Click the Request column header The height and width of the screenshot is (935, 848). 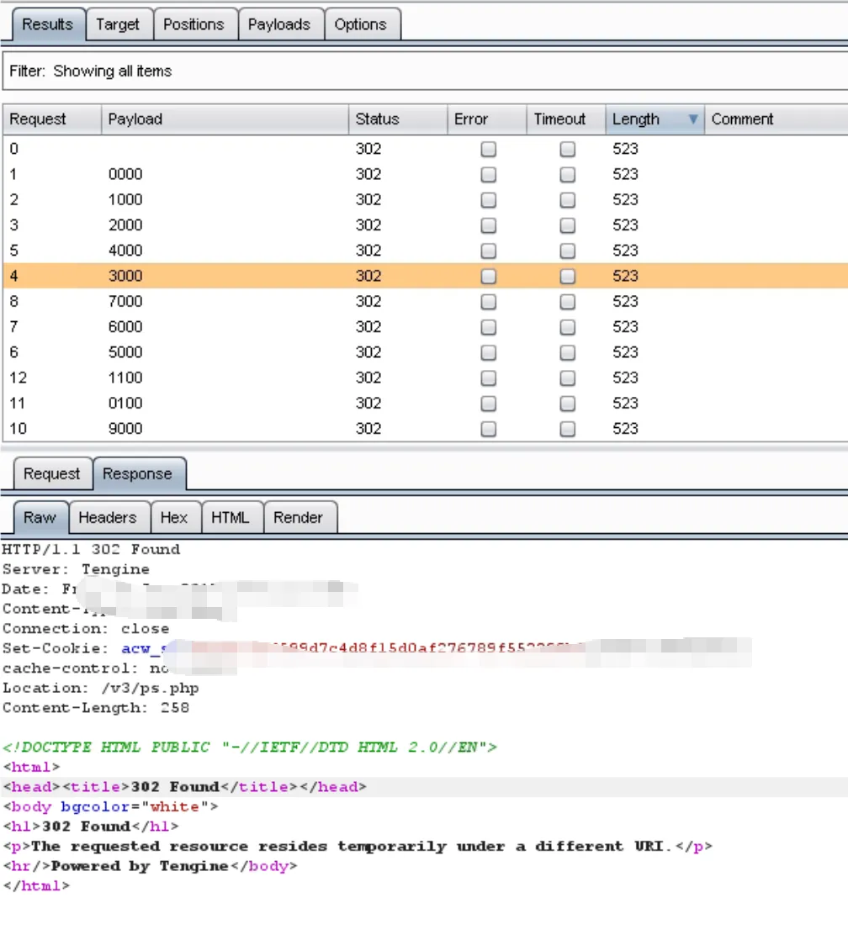[51, 119]
